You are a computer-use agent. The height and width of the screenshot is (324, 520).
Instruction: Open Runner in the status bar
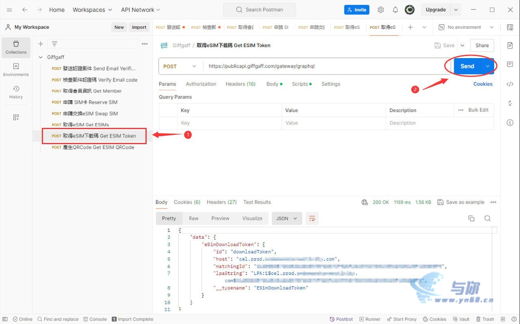pos(369,319)
